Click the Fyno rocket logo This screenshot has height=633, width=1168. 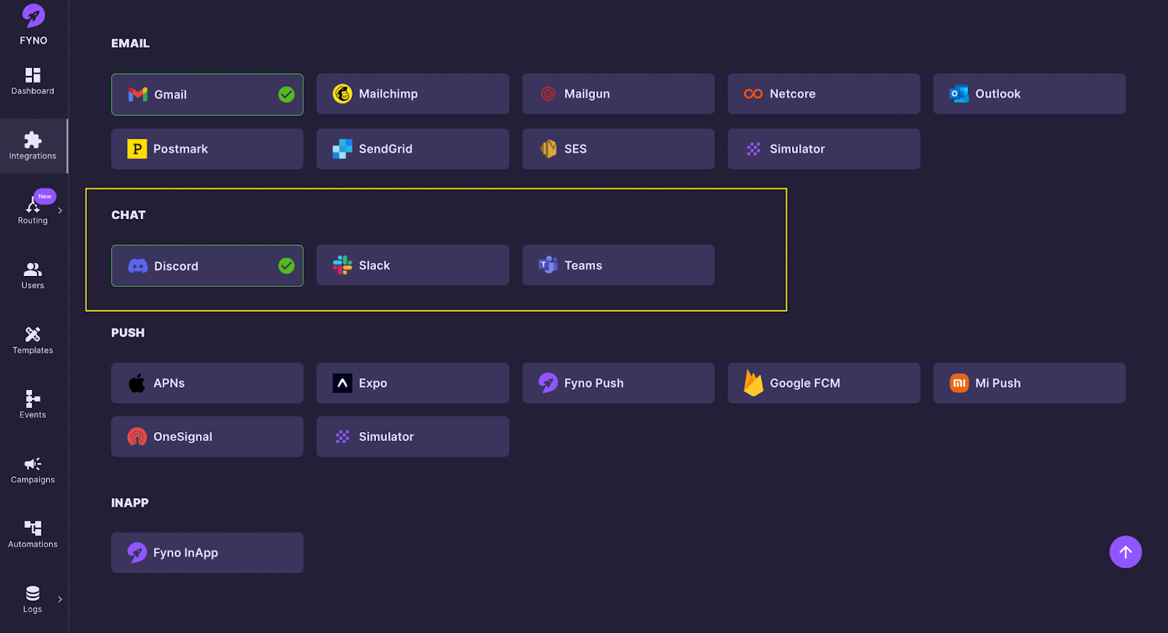coord(33,16)
